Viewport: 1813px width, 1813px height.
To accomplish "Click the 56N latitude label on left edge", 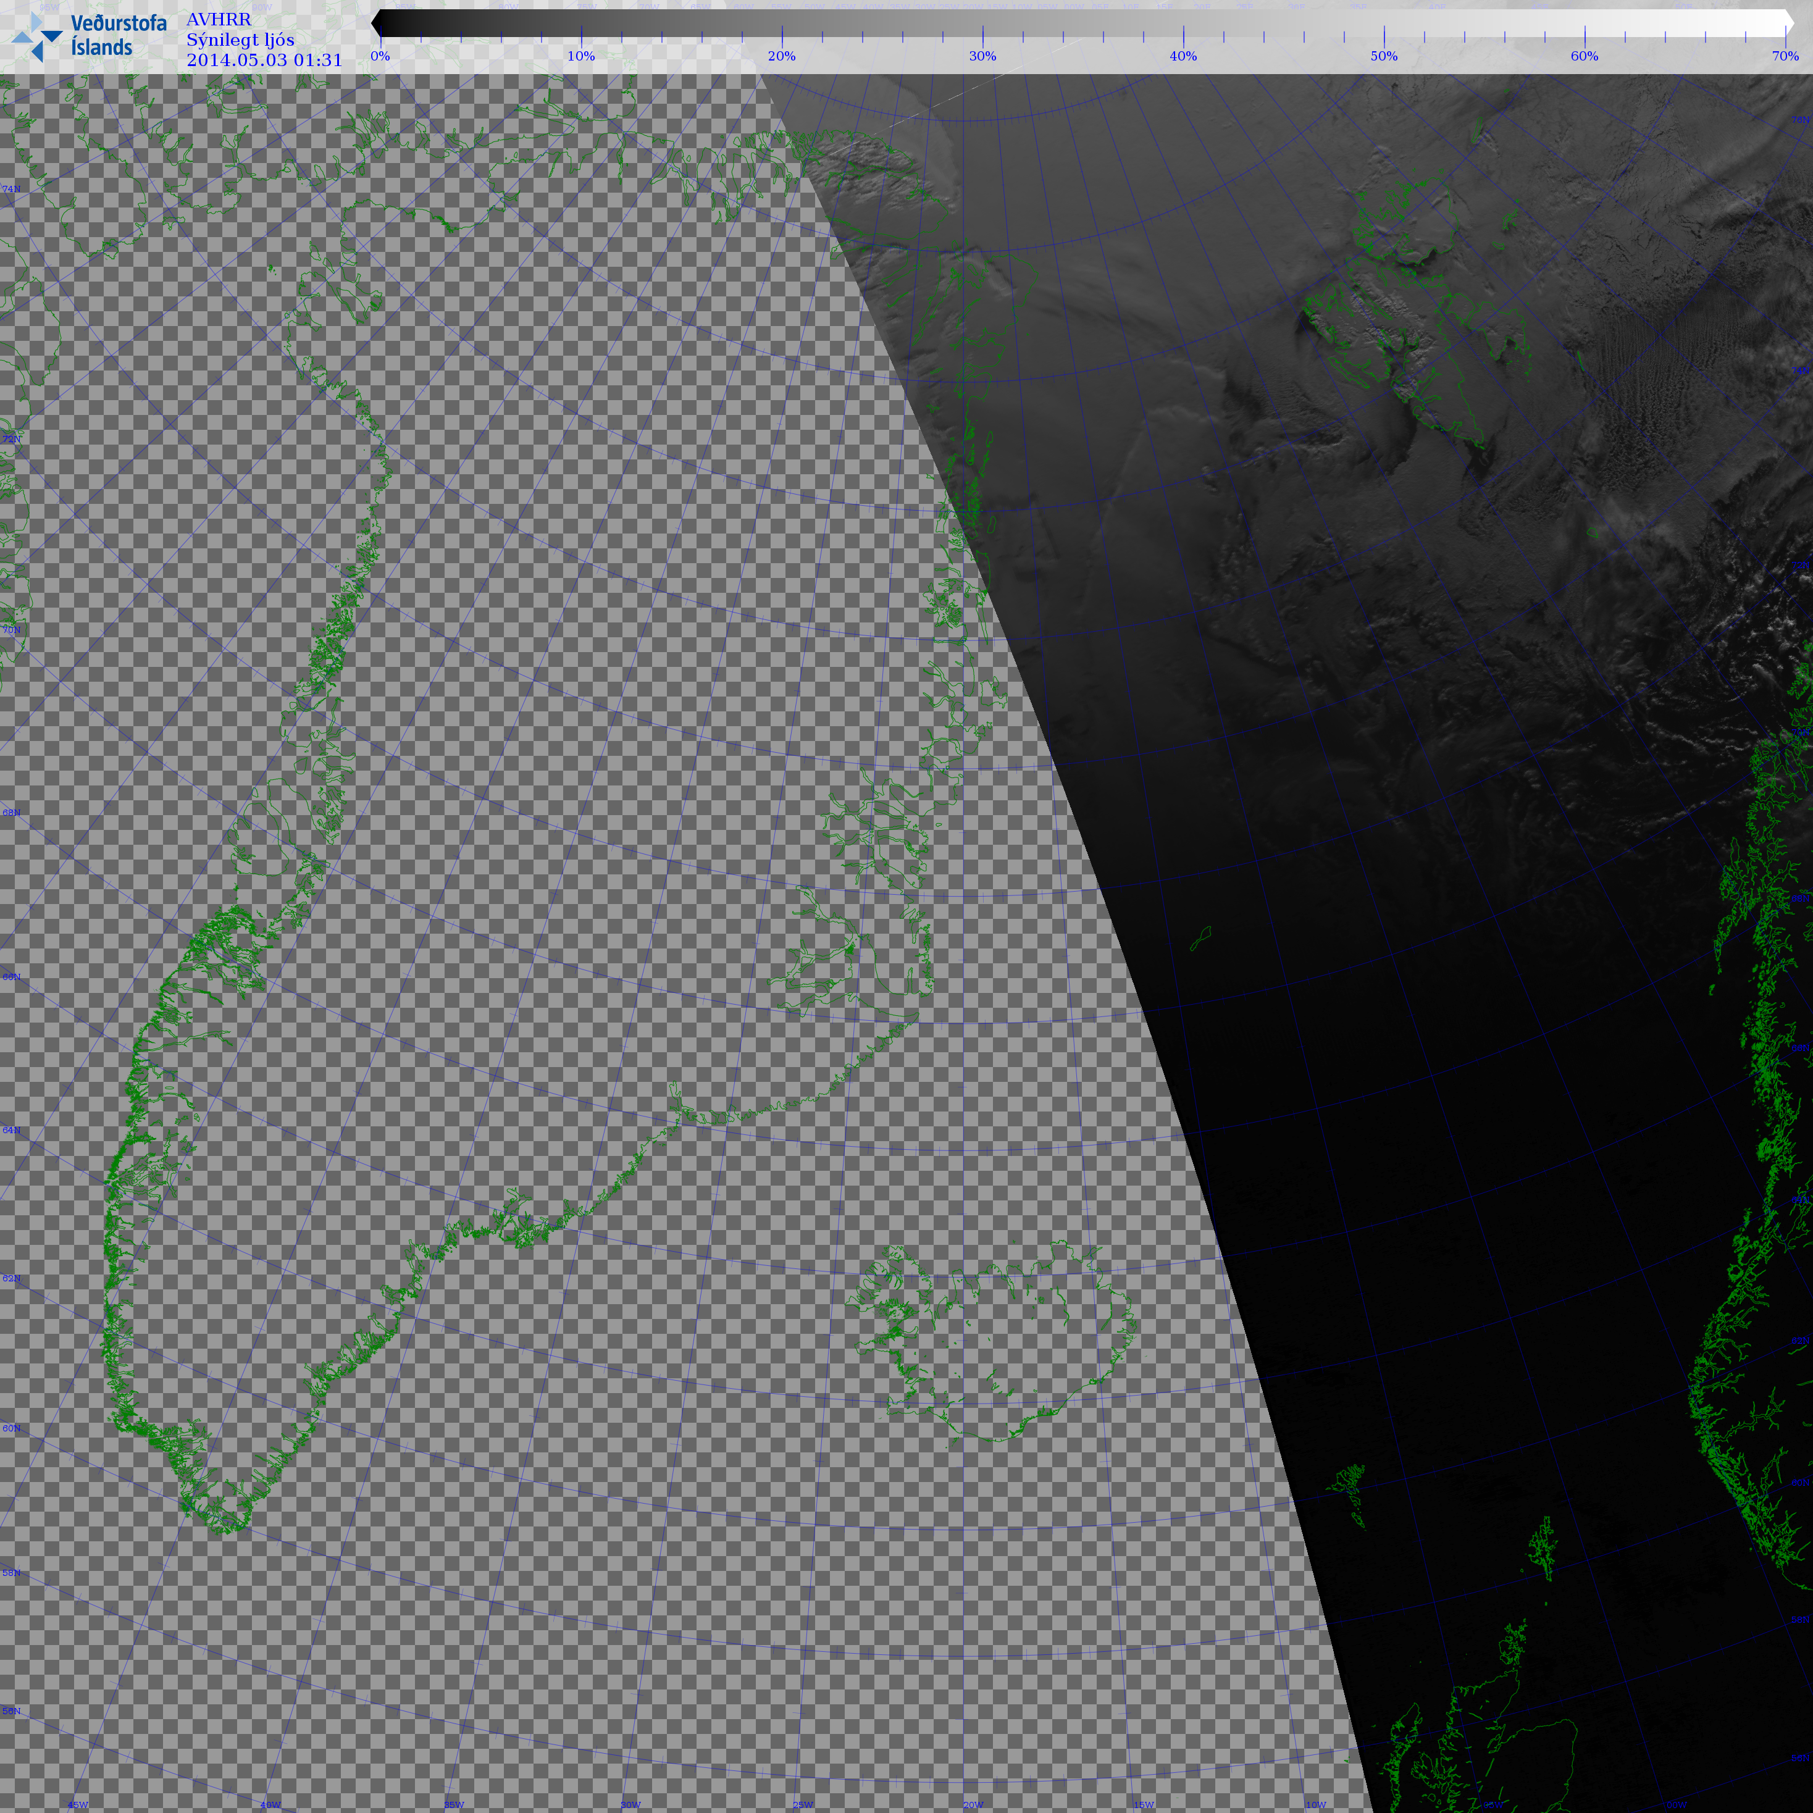I will [11, 1710].
